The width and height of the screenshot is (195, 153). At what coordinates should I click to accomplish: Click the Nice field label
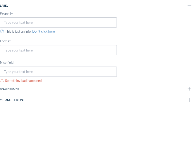click(x=7, y=62)
